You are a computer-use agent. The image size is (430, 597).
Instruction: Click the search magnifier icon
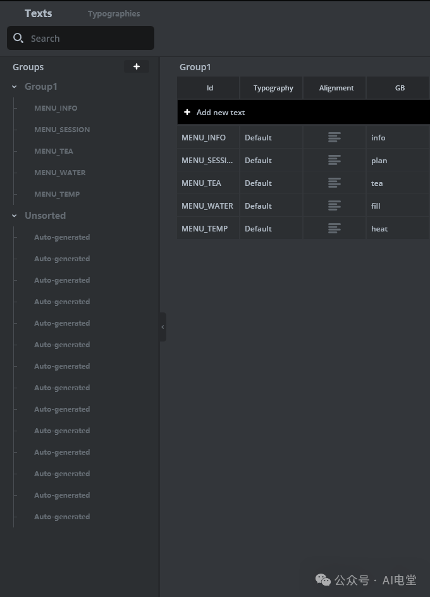click(x=18, y=38)
